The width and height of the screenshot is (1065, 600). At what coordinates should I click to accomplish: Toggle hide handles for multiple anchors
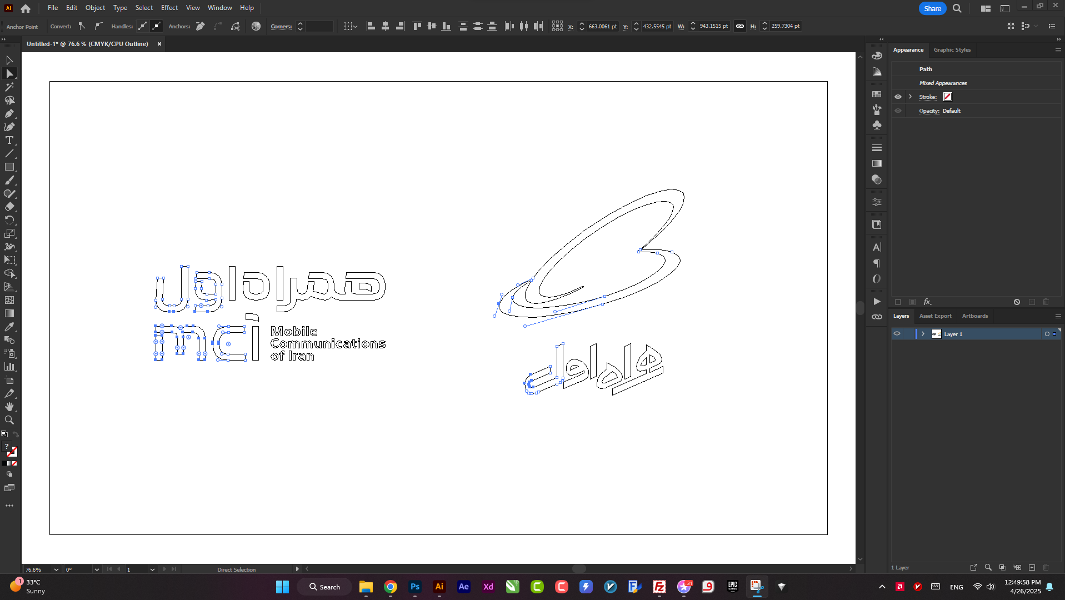[157, 26]
